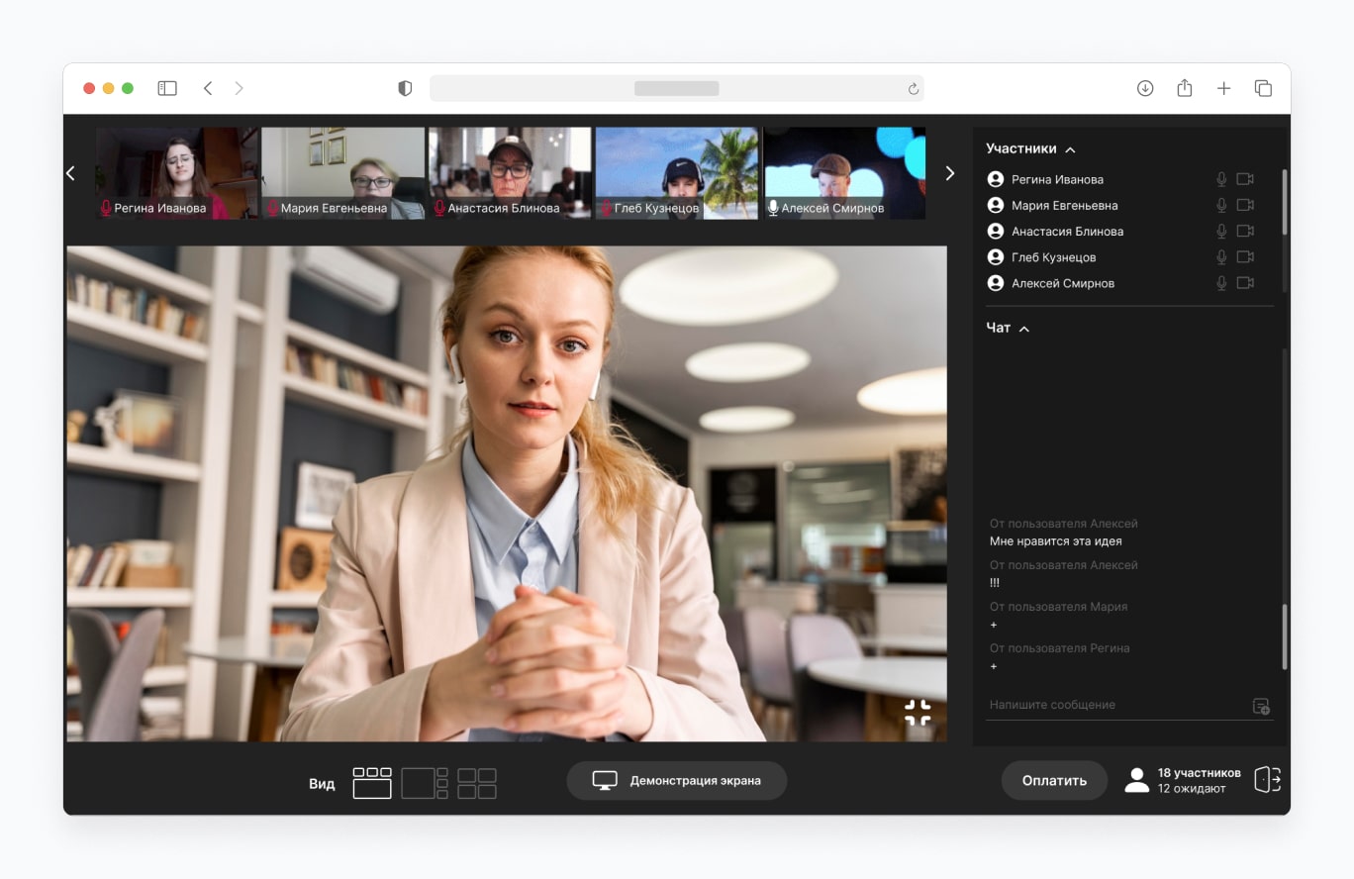Toggle camera for Алексей Смирнов in list
The image size is (1354, 879).
point(1245,282)
